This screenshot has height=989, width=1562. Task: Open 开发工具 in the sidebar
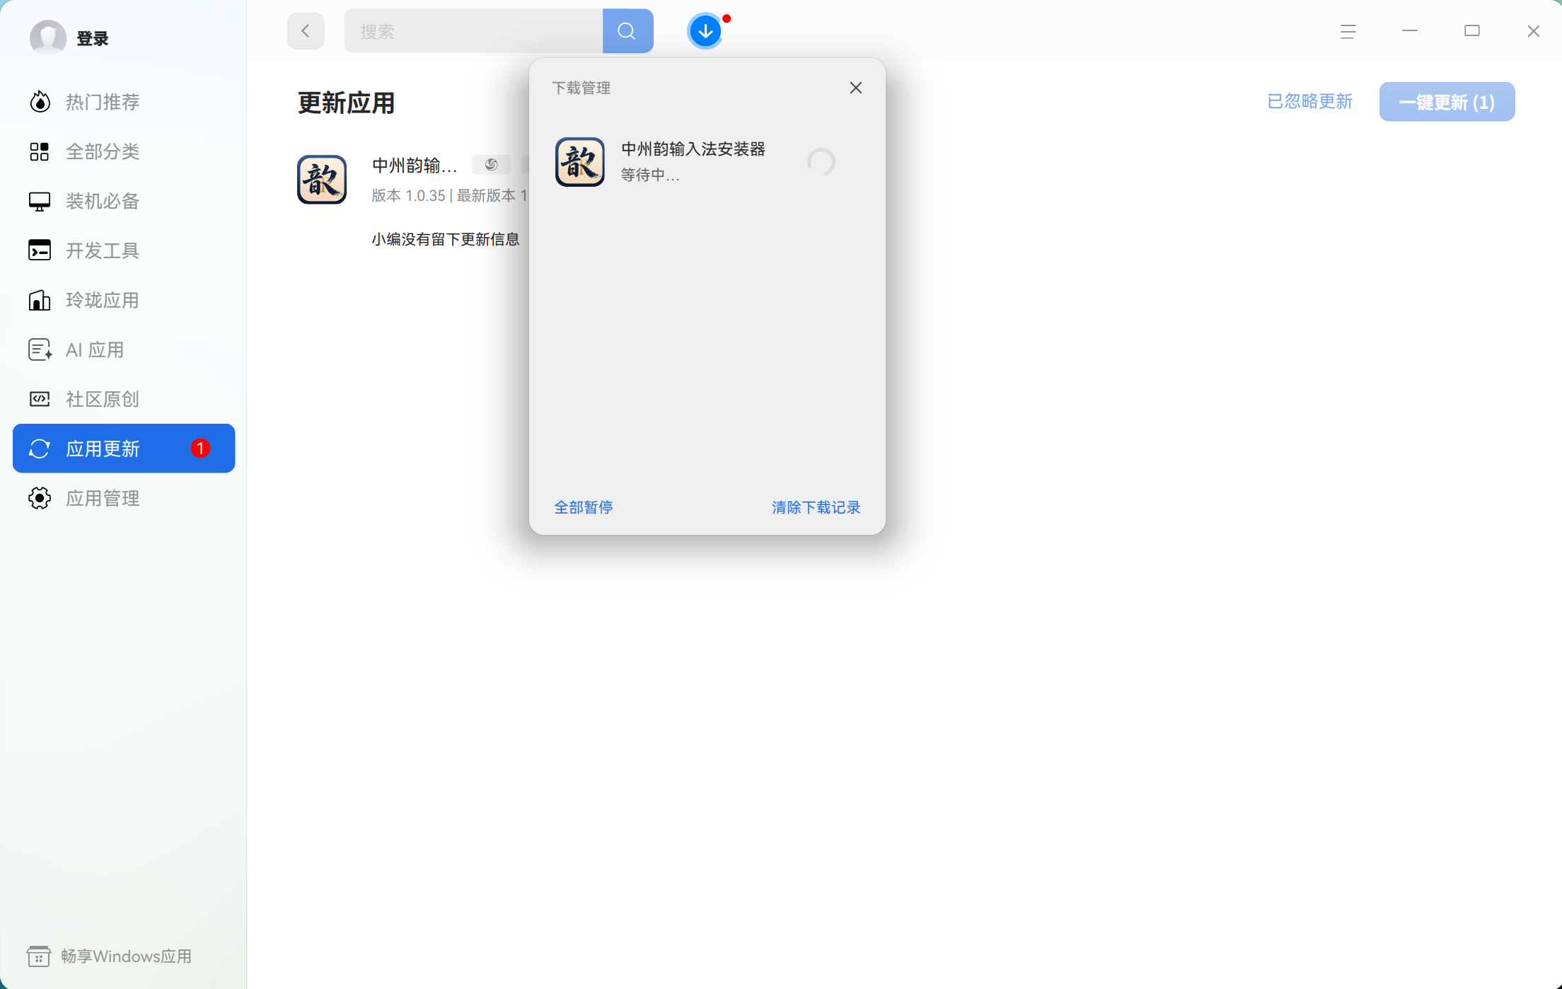pos(124,250)
